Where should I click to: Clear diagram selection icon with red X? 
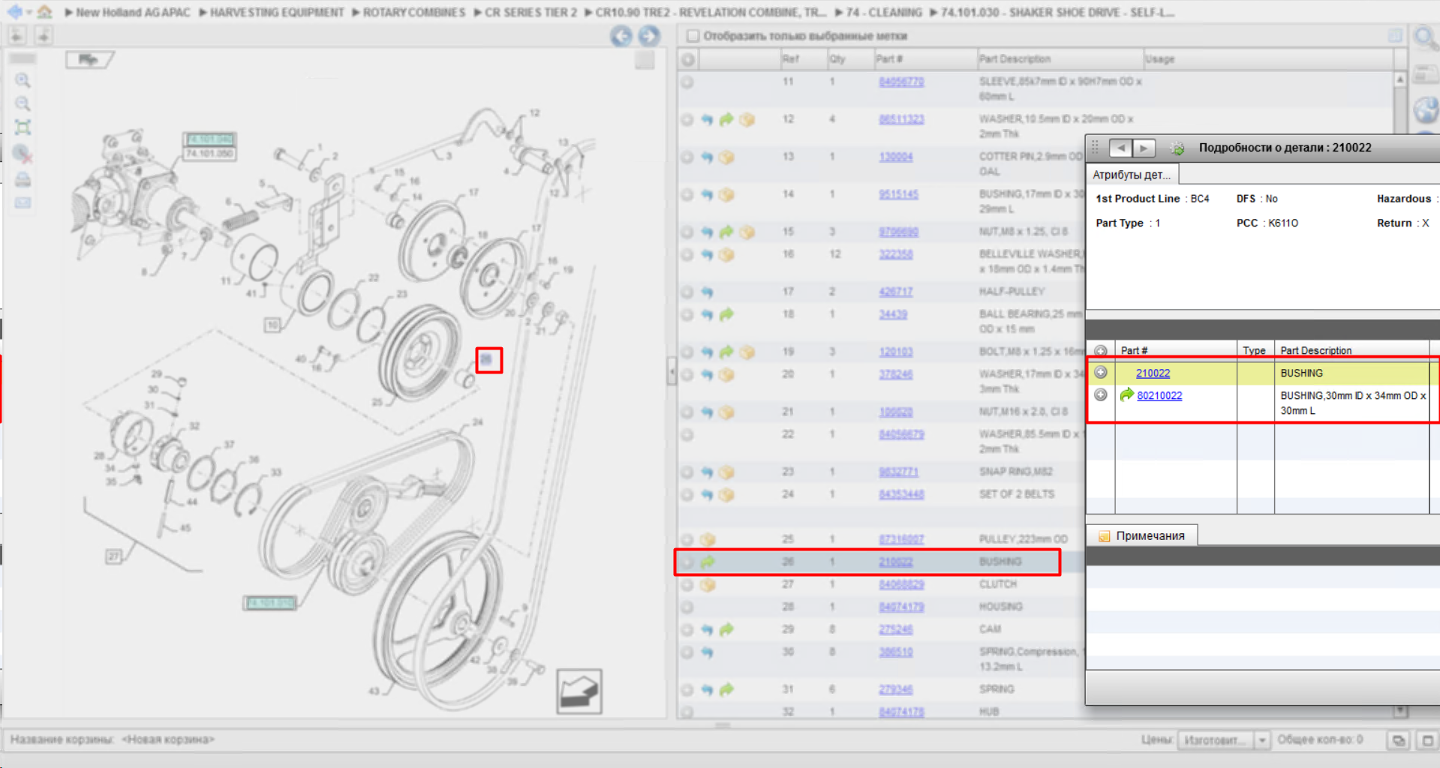[23, 154]
